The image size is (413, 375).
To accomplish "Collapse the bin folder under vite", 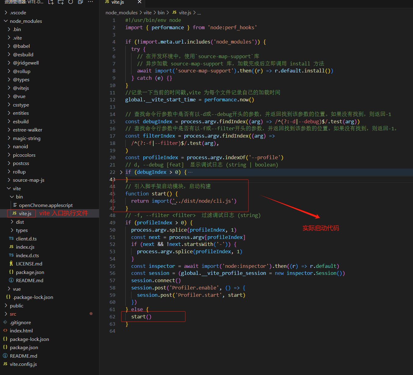I will point(12,197).
